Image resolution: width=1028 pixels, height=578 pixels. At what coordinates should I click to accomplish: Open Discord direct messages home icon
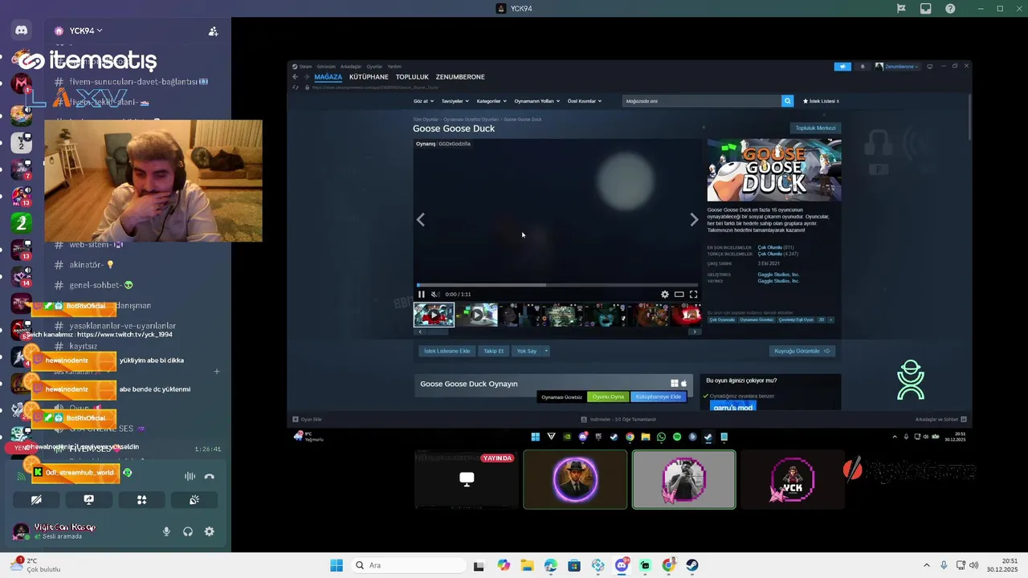point(22,31)
